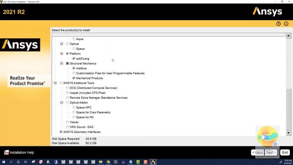
Task: Open the installer info icon
Action: [x=286, y=24]
